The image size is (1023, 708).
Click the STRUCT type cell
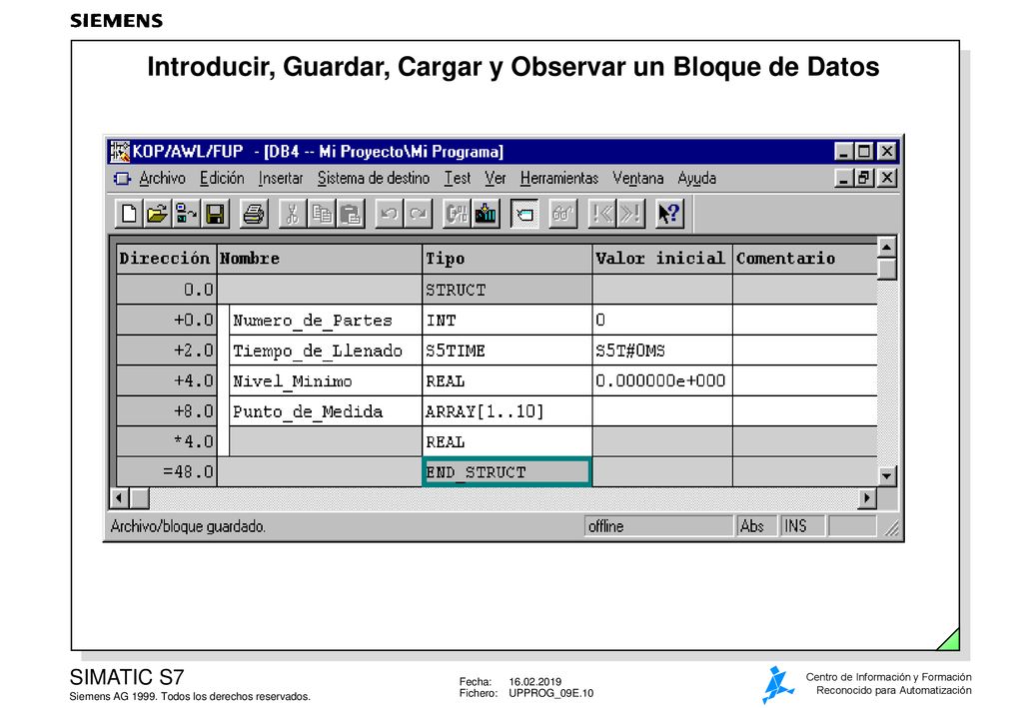coord(507,290)
